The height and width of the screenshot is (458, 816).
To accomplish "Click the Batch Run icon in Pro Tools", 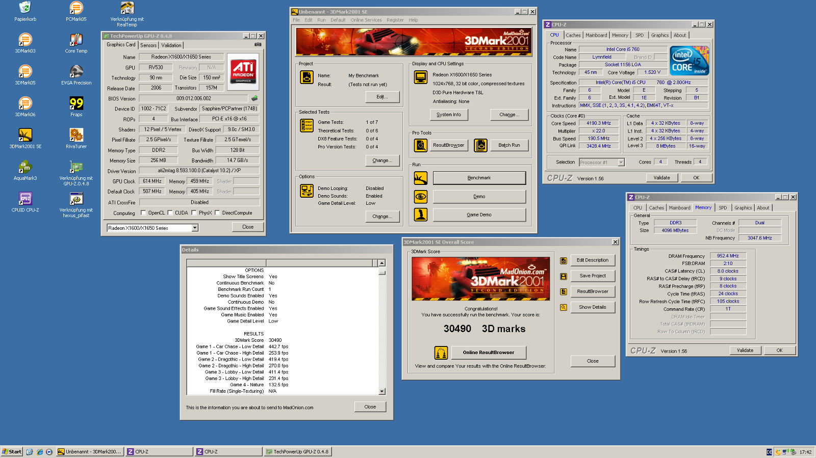I will click(x=480, y=145).
